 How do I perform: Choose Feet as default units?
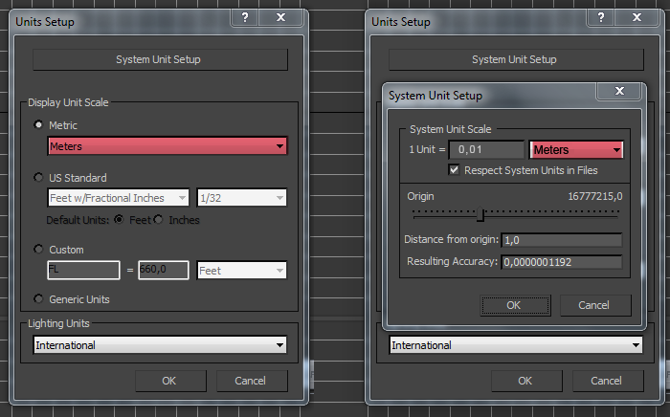tap(120, 219)
